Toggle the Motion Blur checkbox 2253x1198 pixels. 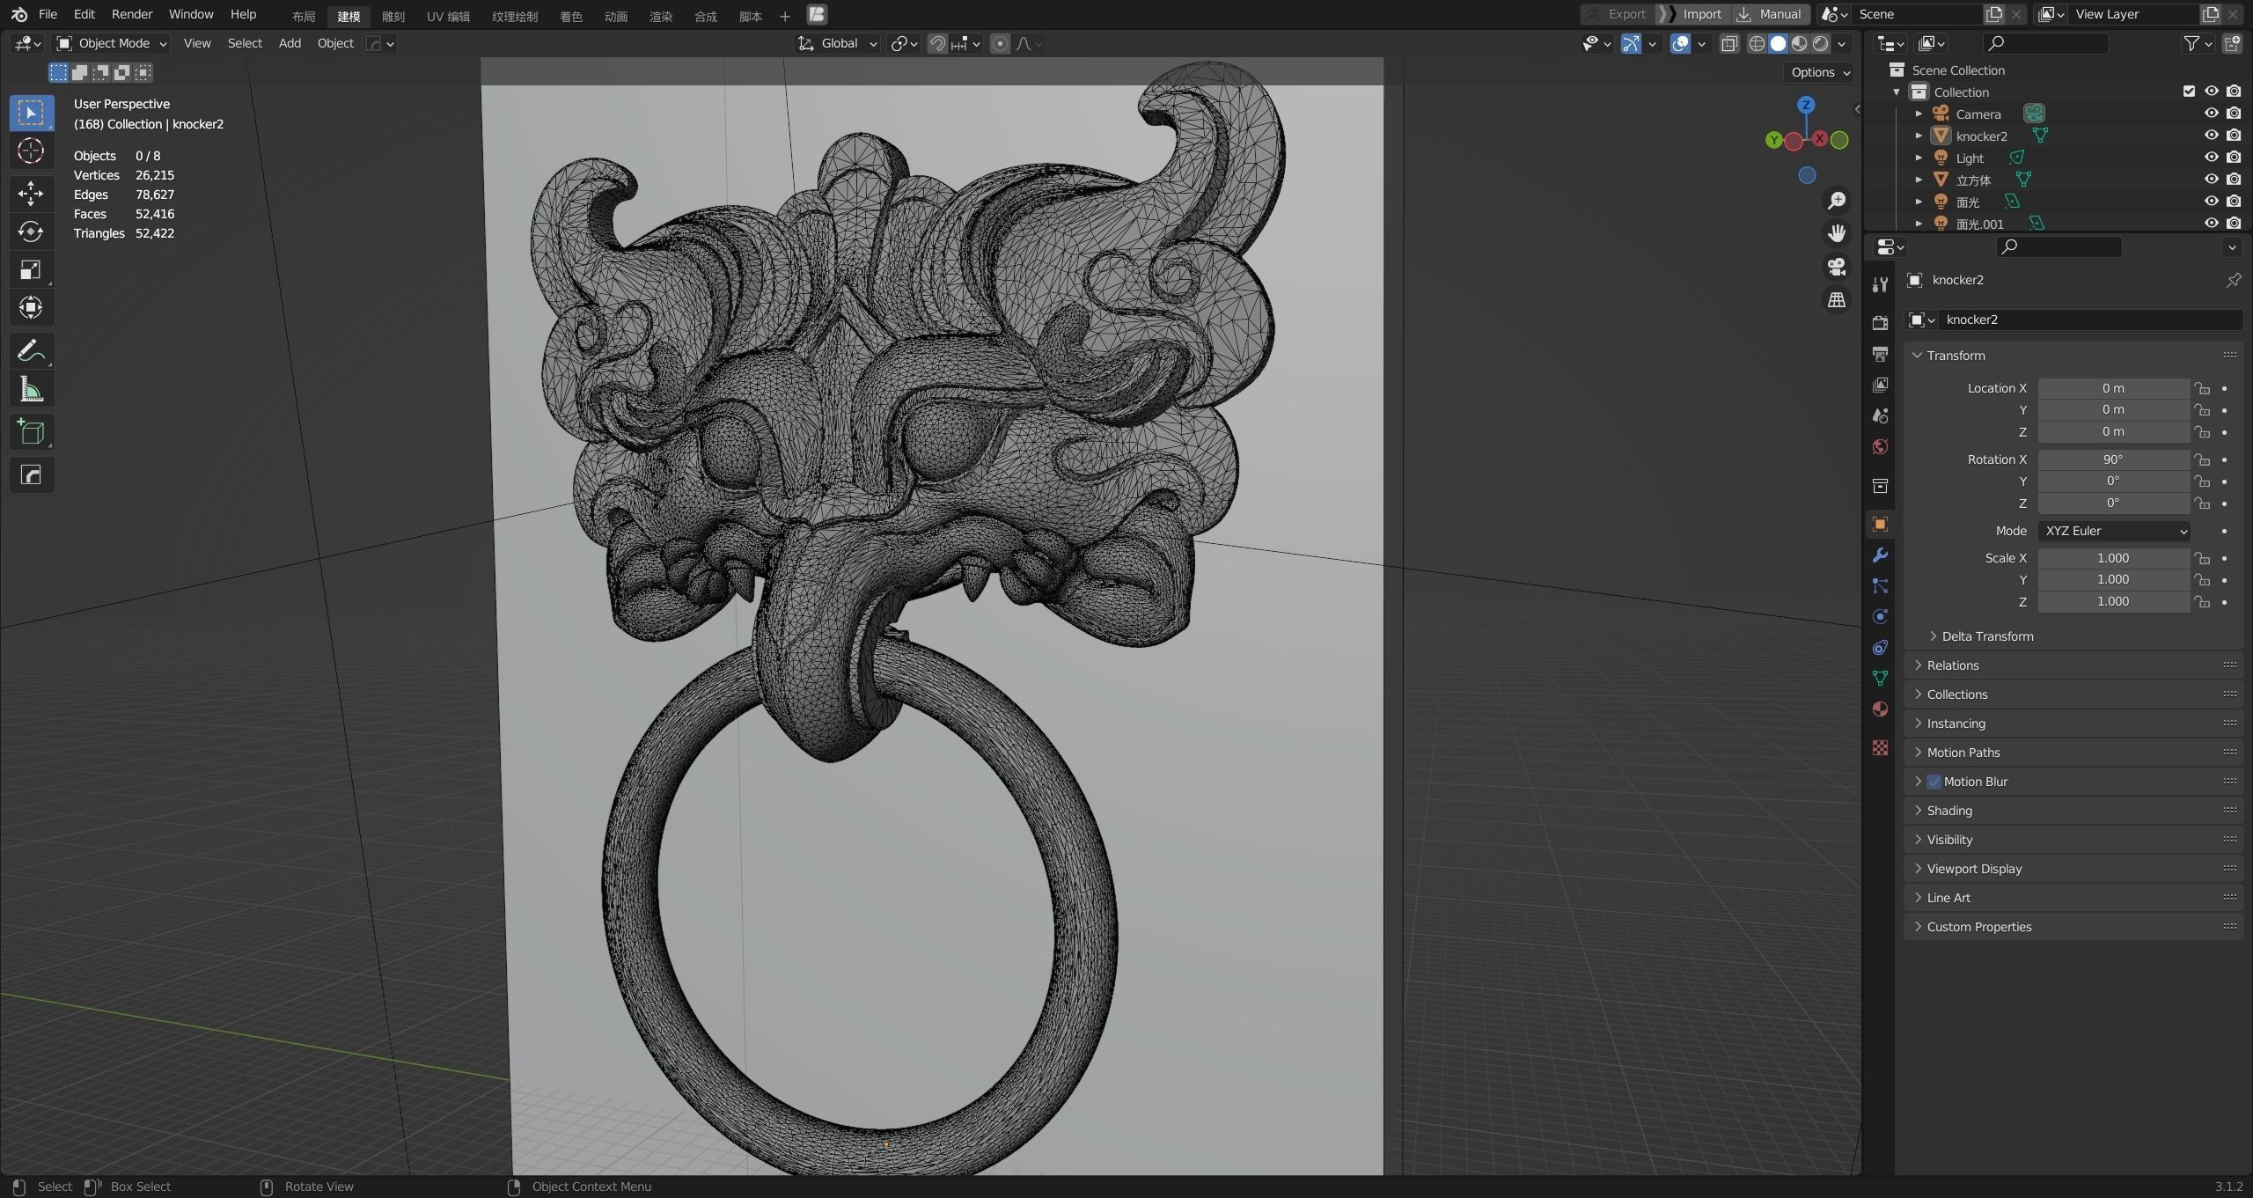tap(1934, 782)
